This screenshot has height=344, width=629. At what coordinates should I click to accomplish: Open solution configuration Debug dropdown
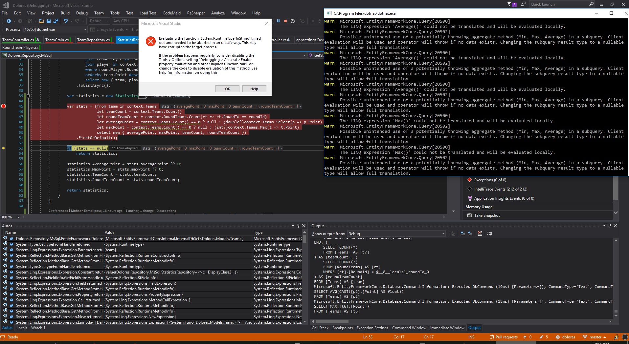click(x=99, y=21)
